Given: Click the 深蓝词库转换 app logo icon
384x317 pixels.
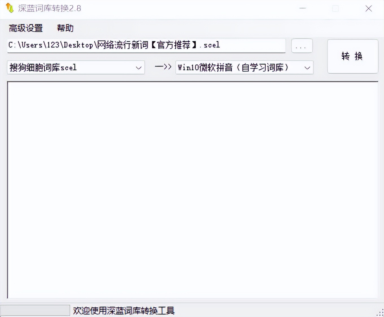Looking at the screenshot, I should 10,8.
